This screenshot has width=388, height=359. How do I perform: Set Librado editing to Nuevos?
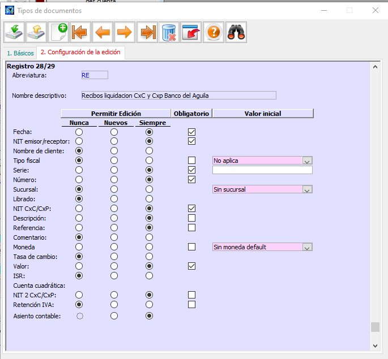[114, 199]
